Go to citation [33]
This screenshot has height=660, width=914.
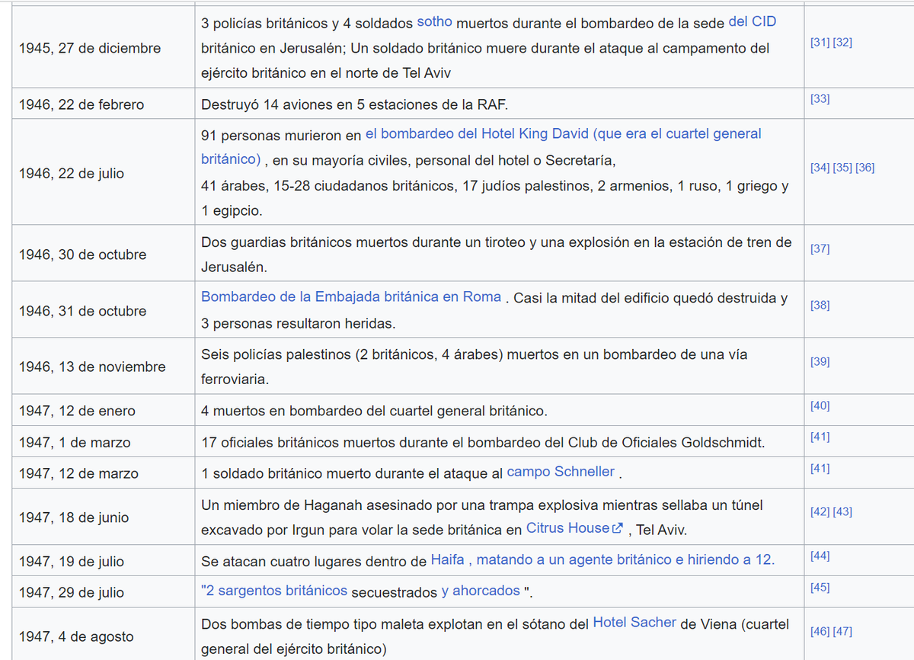point(820,99)
